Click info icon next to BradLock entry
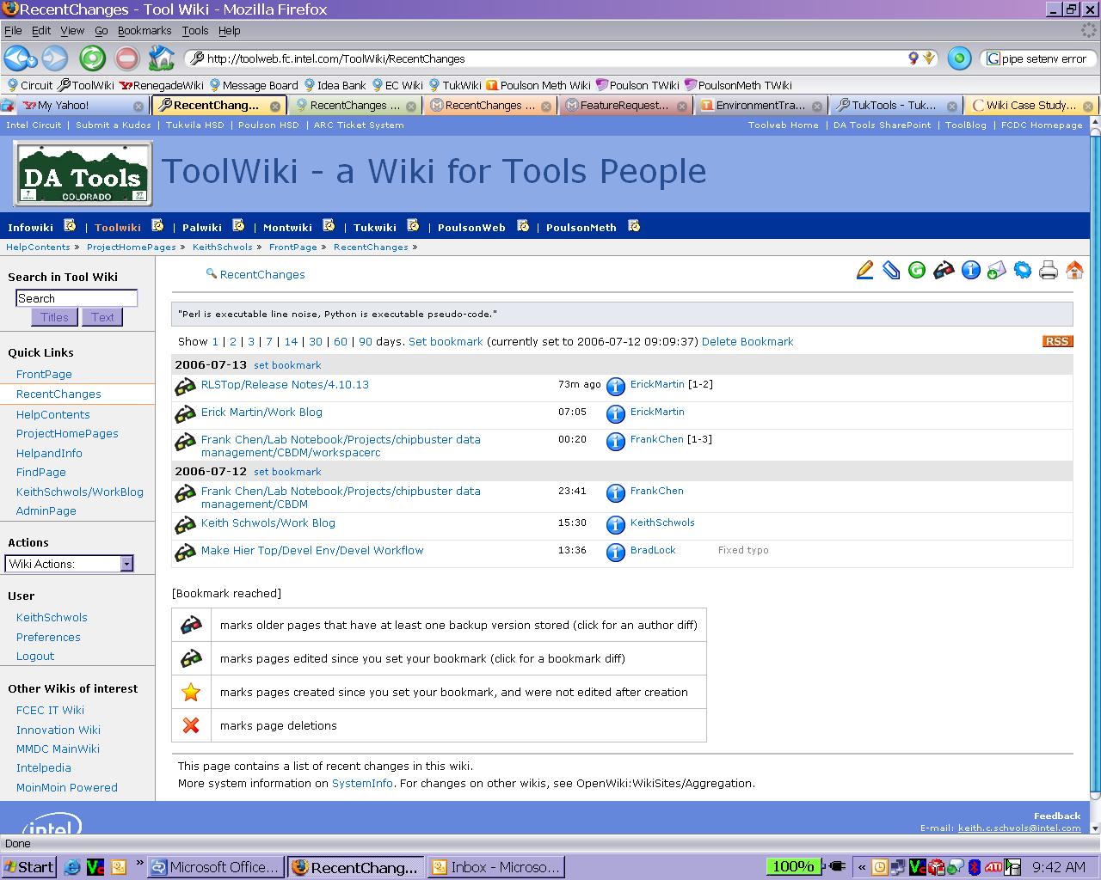Image resolution: width=1101 pixels, height=880 pixels. [615, 552]
